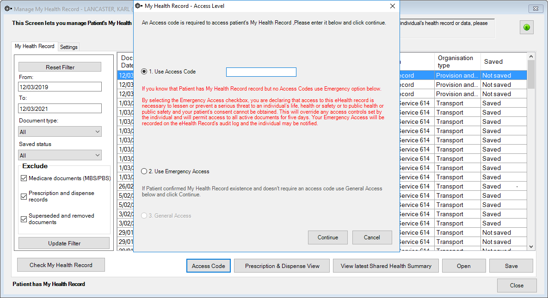The height and width of the screenshot is (298, 548).
Task: Click the document list scrollbar thumb
Action: click(x=531, y=74)
